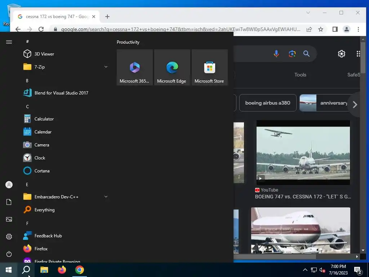Screen dimensions: 369x277
Task: Show more suggestion chips arrow
Action: pos(355,104)
